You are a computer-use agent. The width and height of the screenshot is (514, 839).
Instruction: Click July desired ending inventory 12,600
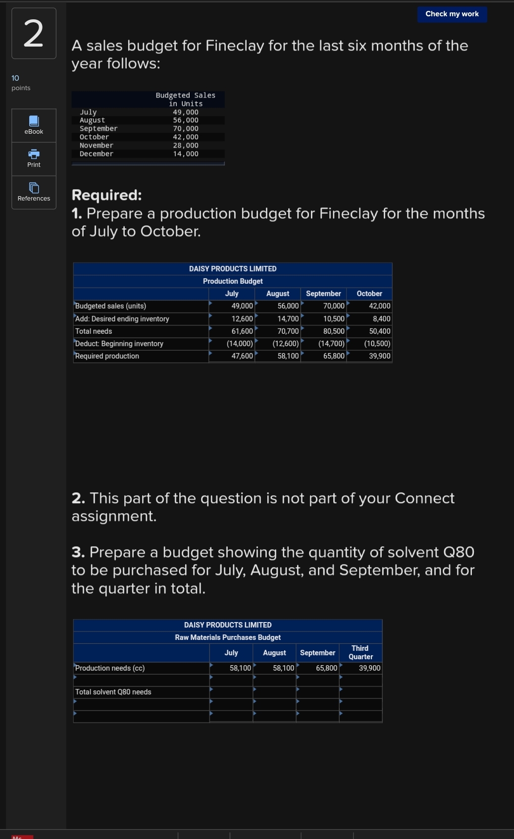click(232, 319)
